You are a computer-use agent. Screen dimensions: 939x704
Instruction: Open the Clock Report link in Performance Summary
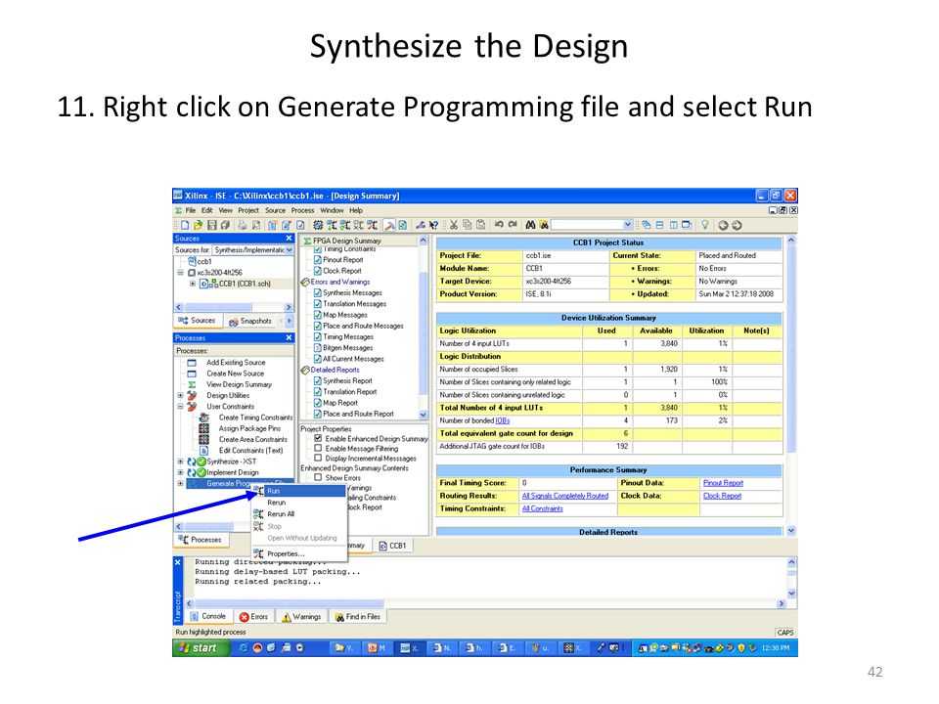722,496
